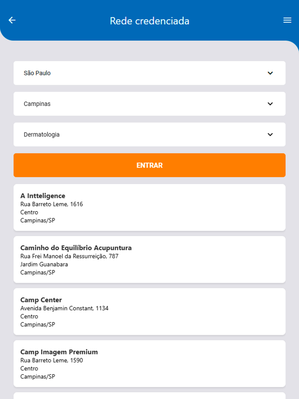The width and height of the screenshot is (299, 399).
Task: Select the A Intteligence clinic card
Action: click(149, 207)
